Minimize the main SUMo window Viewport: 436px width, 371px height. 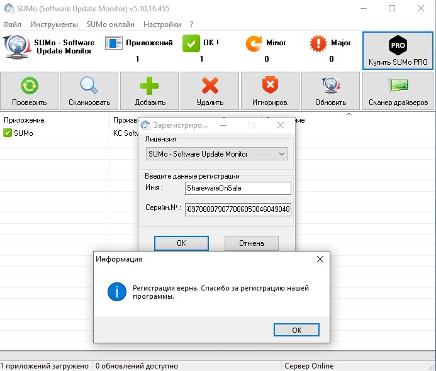[364, 8]
